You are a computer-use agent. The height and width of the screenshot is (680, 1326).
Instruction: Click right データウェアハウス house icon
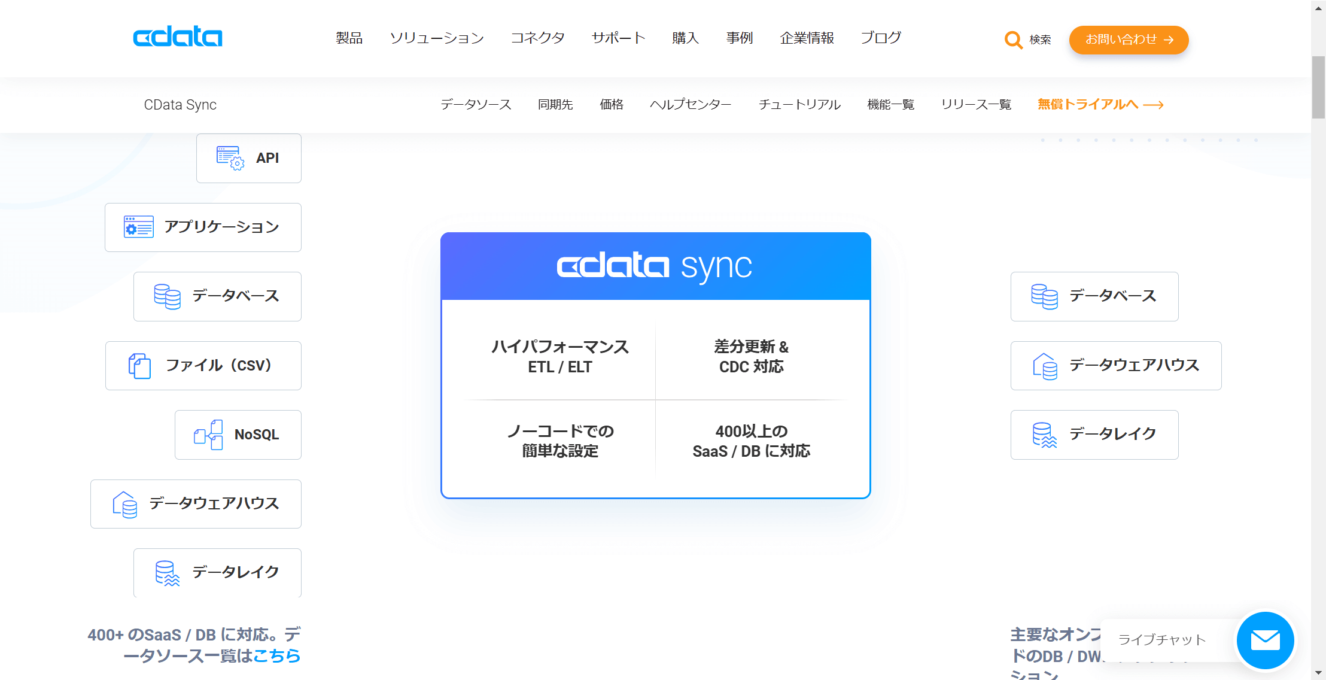(1044, 365)
